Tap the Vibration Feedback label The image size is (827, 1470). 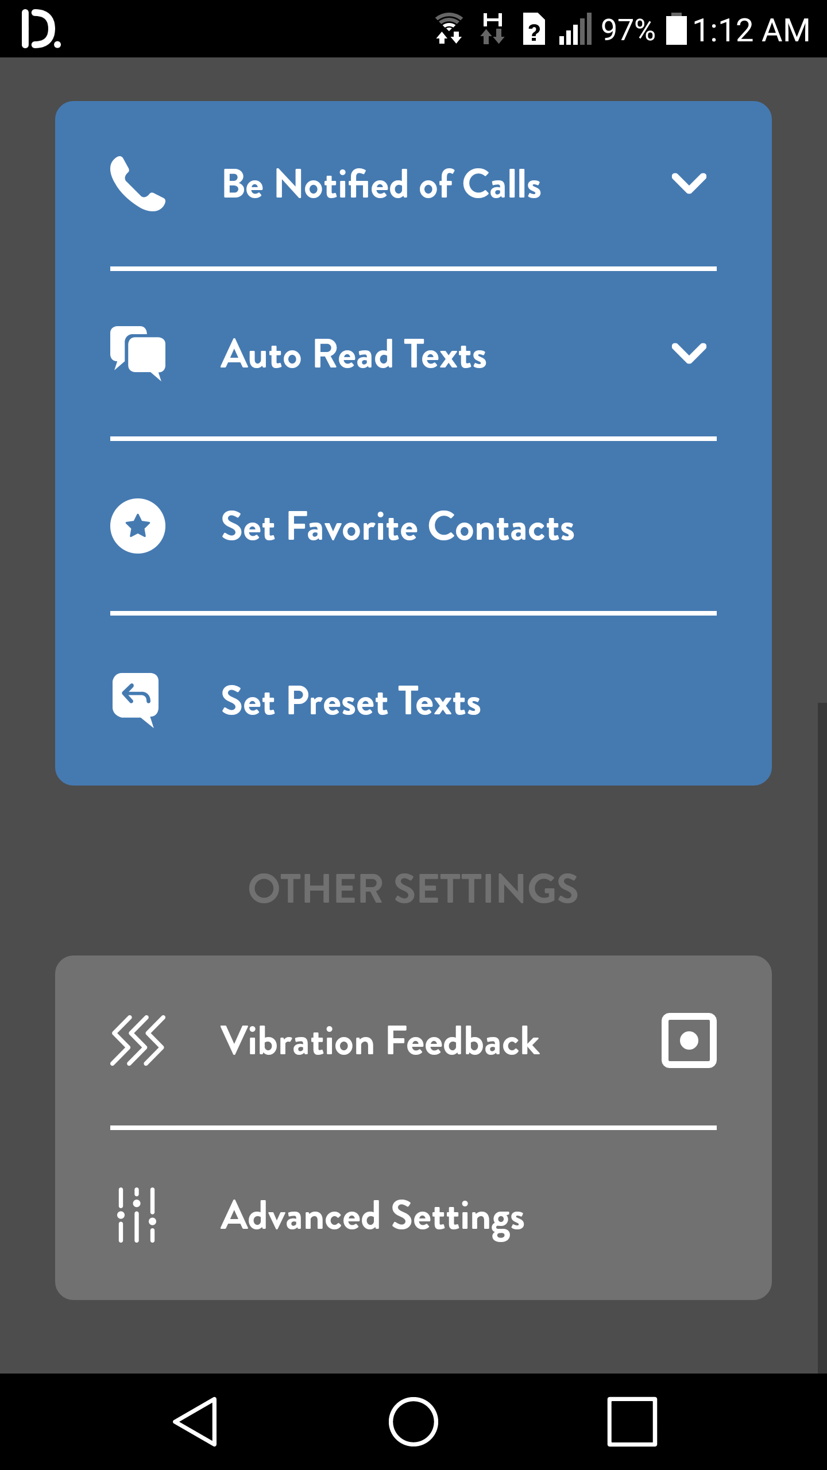[380, 1041]
